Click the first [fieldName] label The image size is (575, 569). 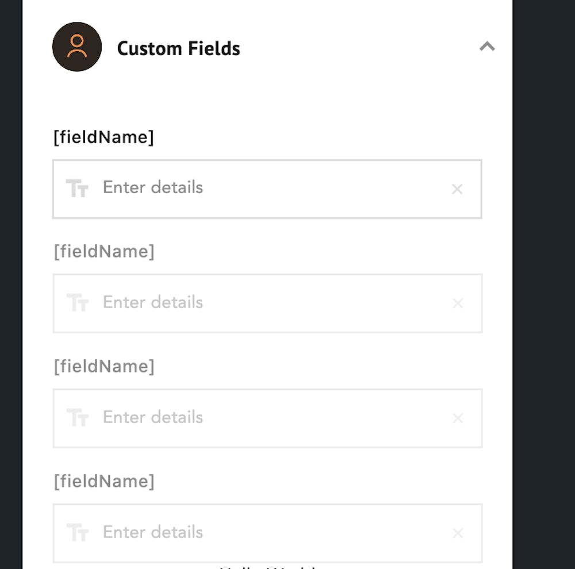click(103, 137)
